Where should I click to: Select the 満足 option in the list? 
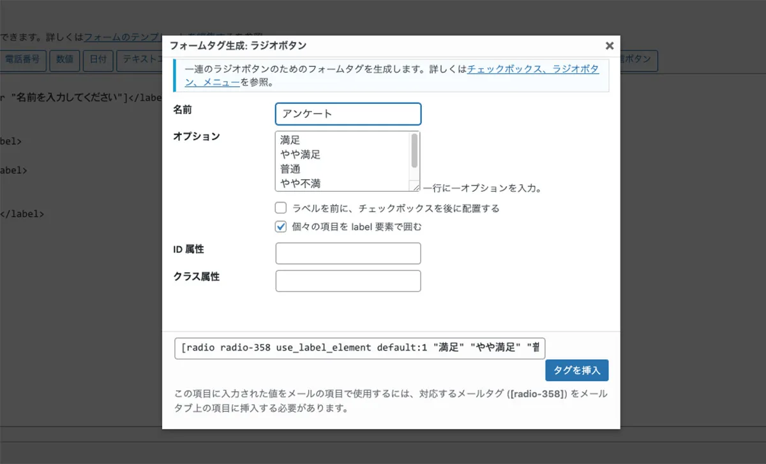tap(300, 140)
